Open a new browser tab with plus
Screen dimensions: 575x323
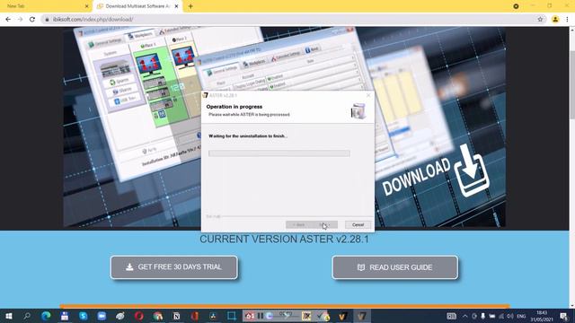(x=190, y=6)
